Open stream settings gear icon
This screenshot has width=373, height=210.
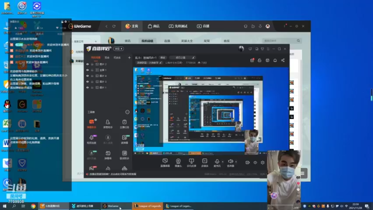coord(262,162)
